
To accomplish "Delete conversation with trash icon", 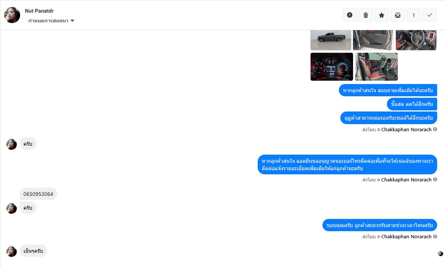I will [x=366, y=15].
